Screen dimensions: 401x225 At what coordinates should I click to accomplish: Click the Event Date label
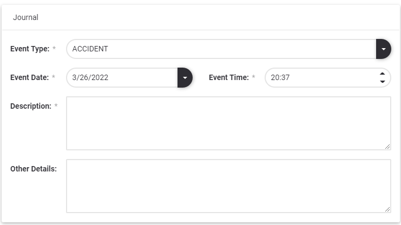[x=30, y=77]
